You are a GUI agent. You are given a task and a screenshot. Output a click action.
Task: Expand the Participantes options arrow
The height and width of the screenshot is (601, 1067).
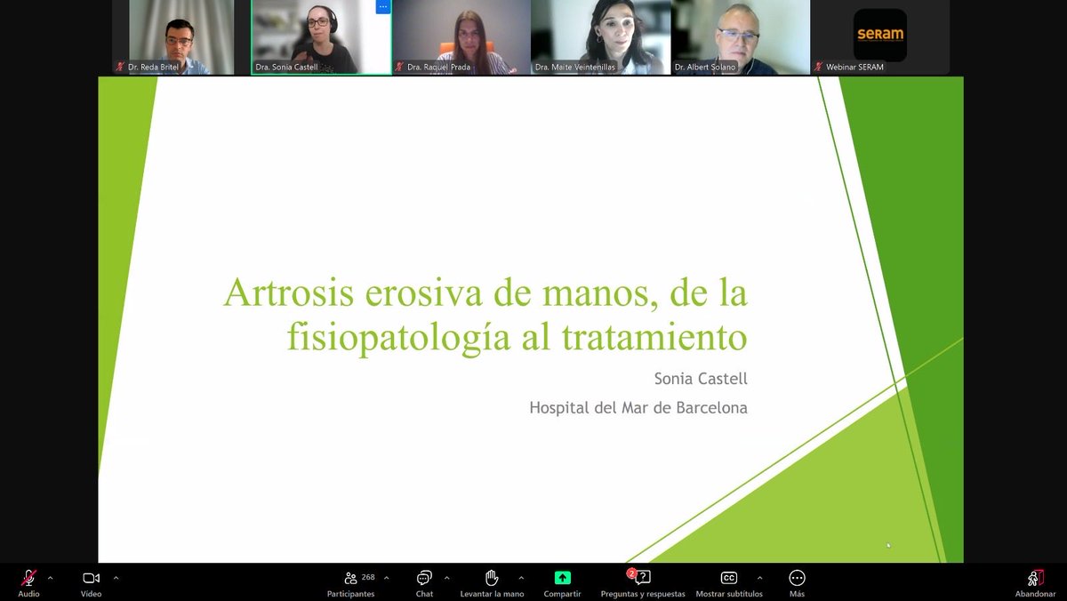click(386, 578)
